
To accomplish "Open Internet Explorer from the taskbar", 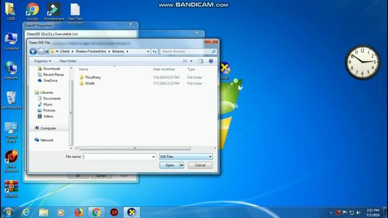I will click(x=25, y=213).
